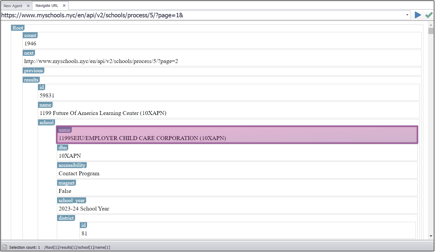Select the dbn node label
The width and height of the screenshot is (435, 252).
pos(63,147)
